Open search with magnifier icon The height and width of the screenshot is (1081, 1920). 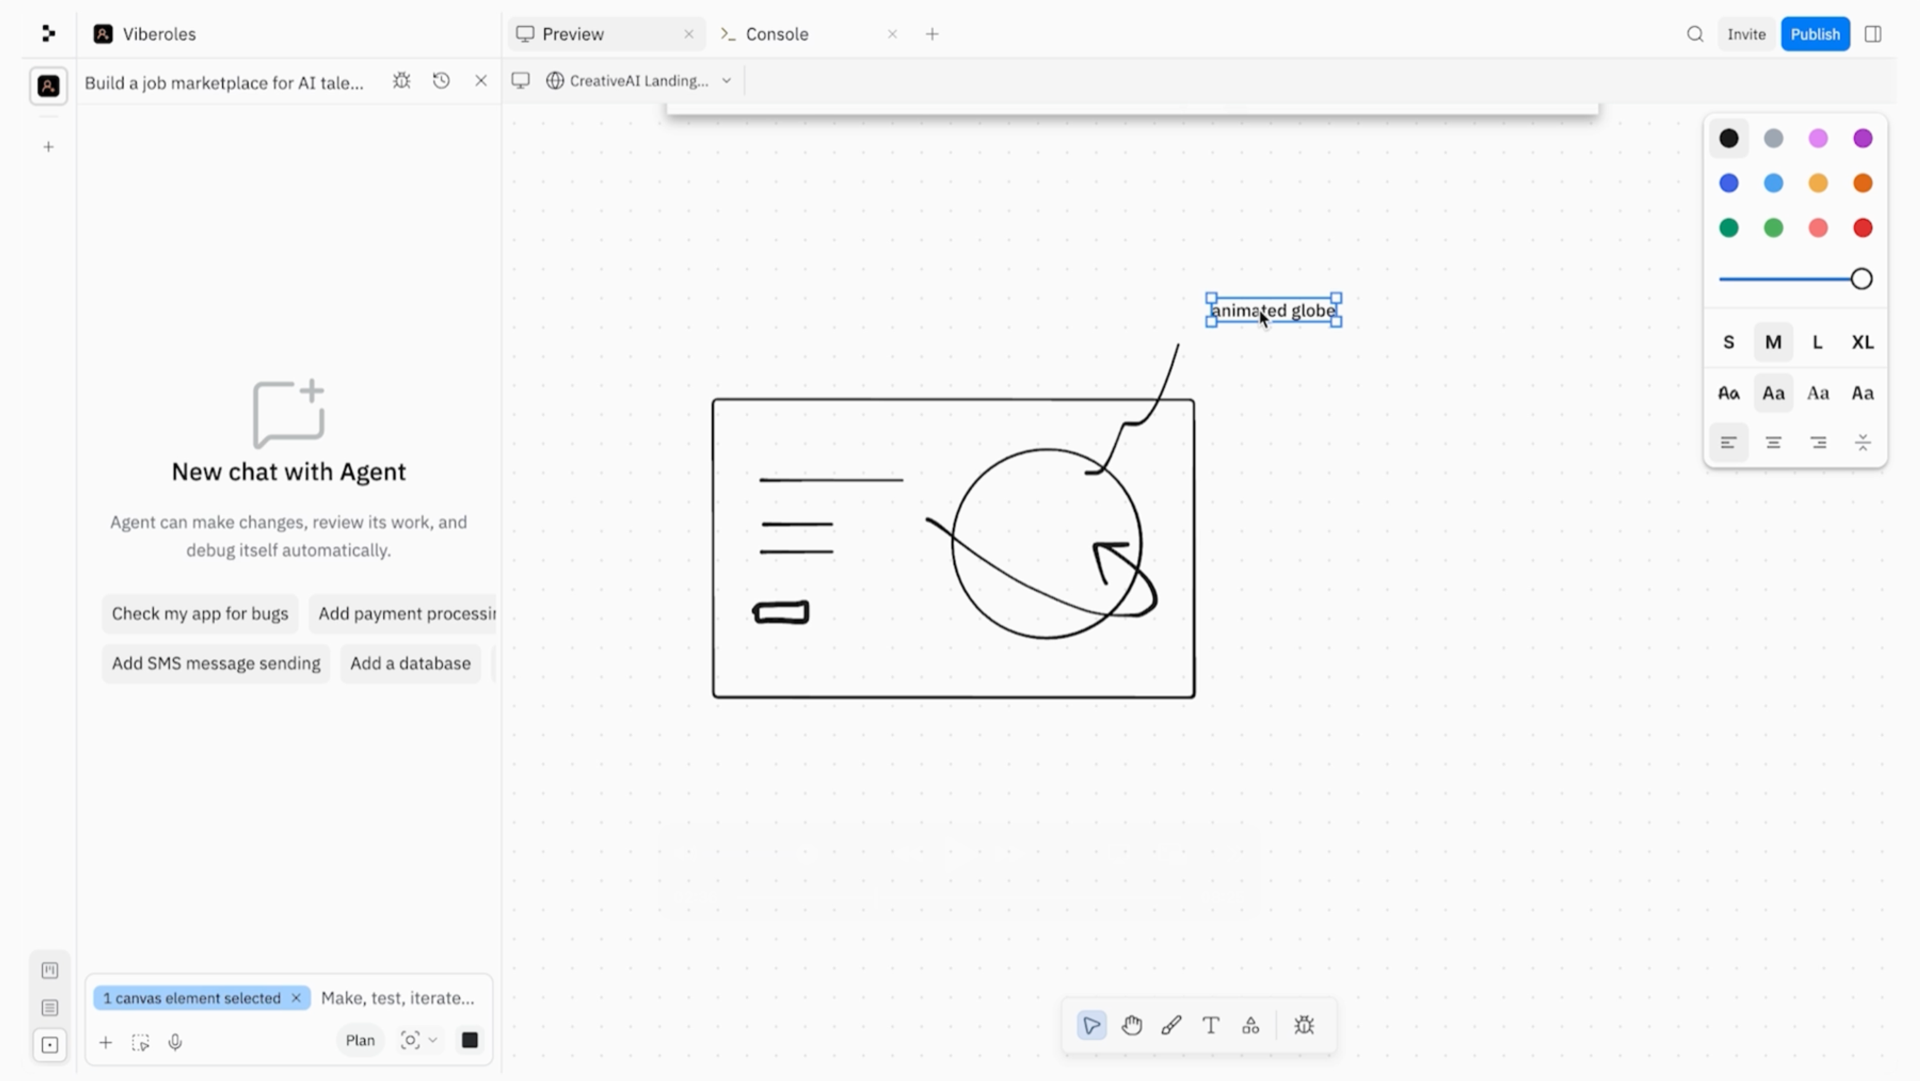click(x=1695, y=34)
